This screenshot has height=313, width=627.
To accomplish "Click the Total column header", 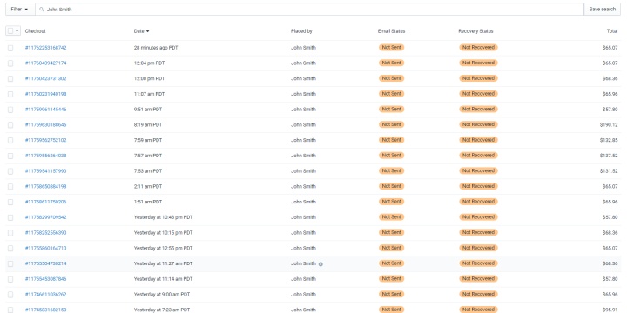I will (x=612, y=31).
